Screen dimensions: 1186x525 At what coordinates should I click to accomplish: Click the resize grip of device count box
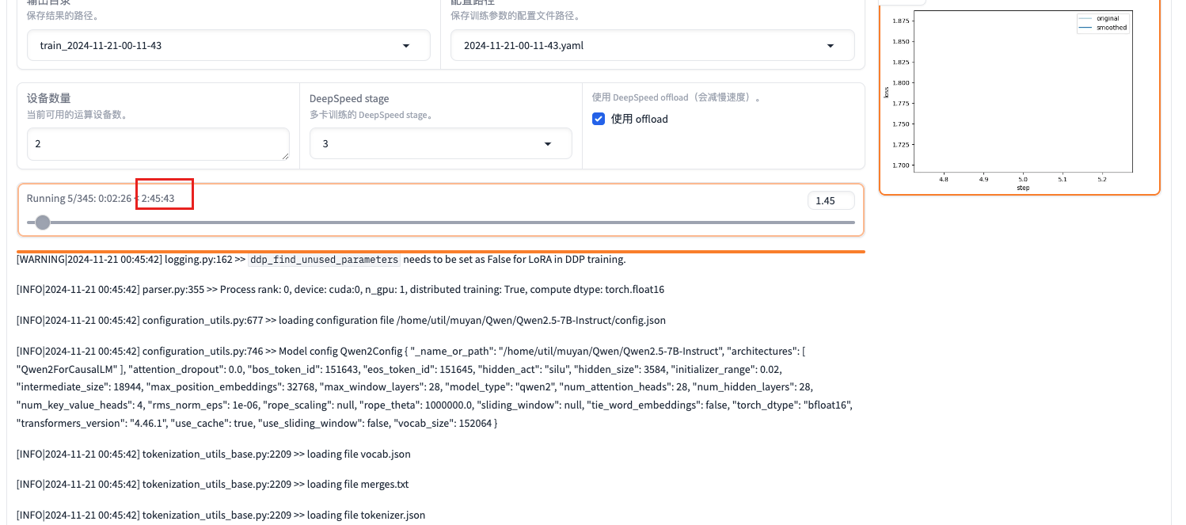click(x=284, y=156)
